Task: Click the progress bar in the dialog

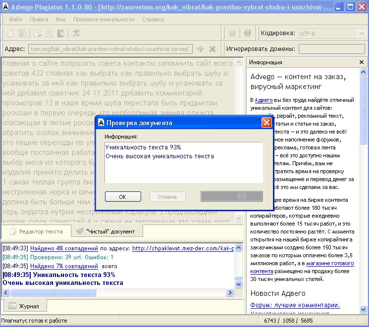Action: pos(232,196)
